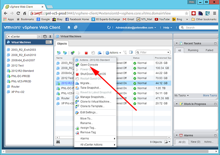Bookmark page with the star icon
The image size is (220, 155).
186,14
